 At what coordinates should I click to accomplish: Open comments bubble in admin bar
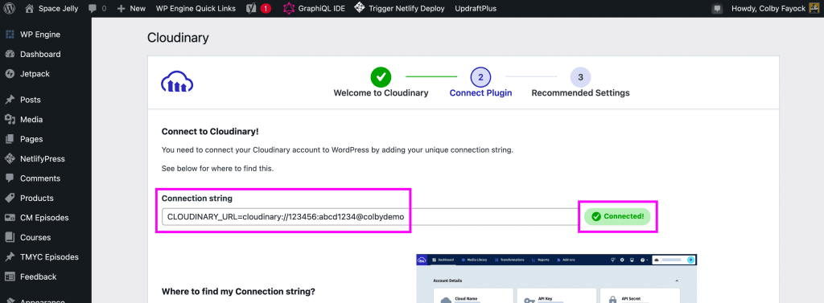pyautogui.click(x=97, y=8)
